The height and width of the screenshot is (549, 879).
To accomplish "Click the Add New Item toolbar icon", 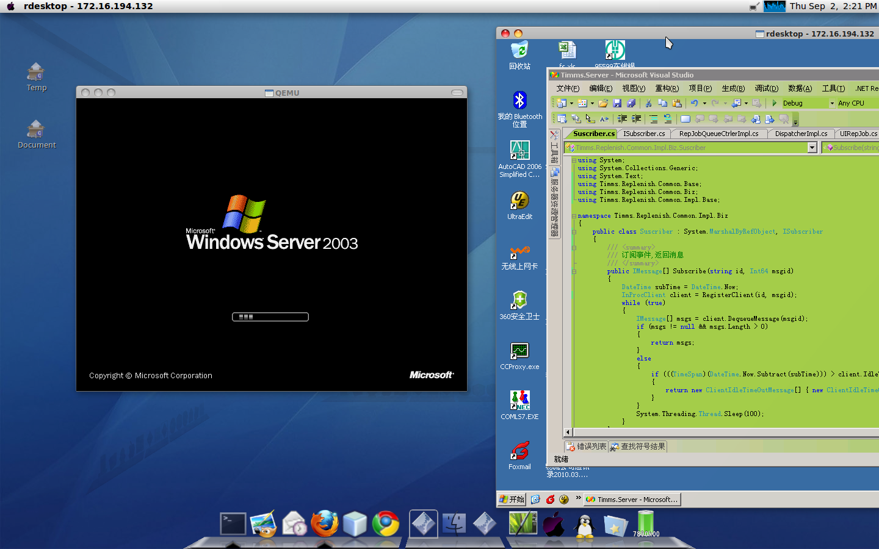I will [582, 103].
